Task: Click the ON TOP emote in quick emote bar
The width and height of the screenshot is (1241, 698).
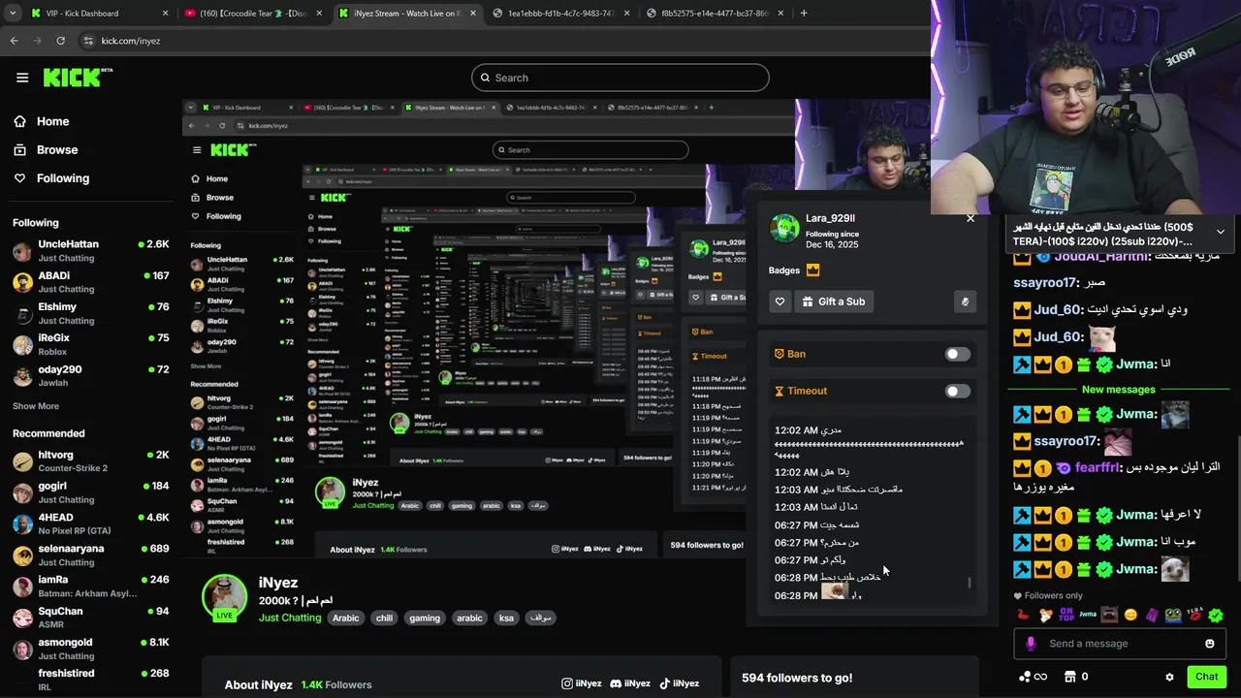Action: click(1066, 615)
